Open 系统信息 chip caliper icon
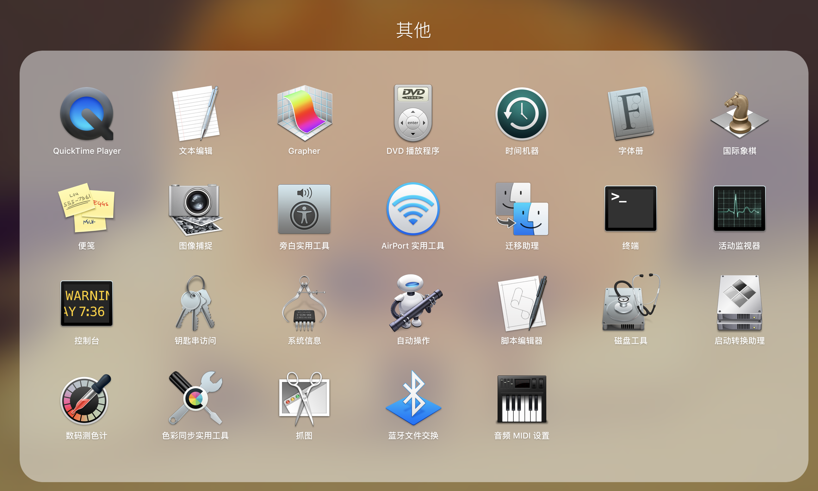Image resolution: width=818 pixels, height=491 pixels. 304,303
